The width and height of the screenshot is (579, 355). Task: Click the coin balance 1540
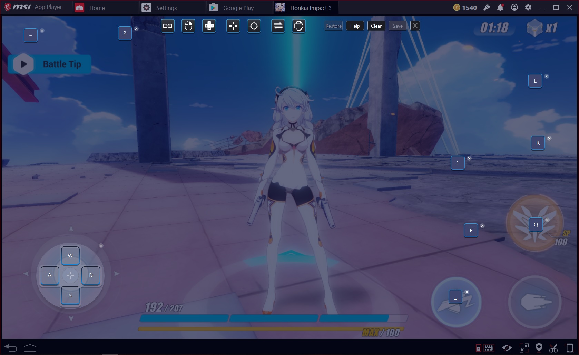[x=465, y=8]
